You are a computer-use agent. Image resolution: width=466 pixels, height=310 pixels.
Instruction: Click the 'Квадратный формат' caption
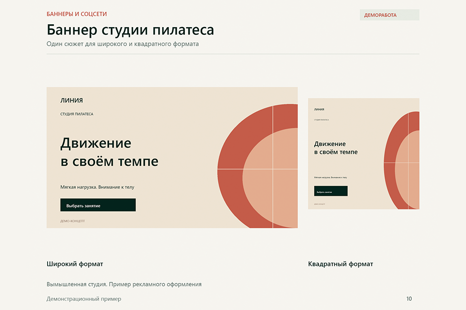coord(341,264)
